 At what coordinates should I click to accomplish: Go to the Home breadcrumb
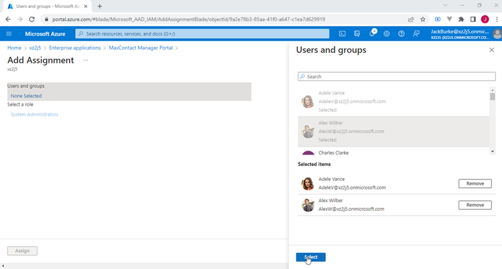(15, 48)
